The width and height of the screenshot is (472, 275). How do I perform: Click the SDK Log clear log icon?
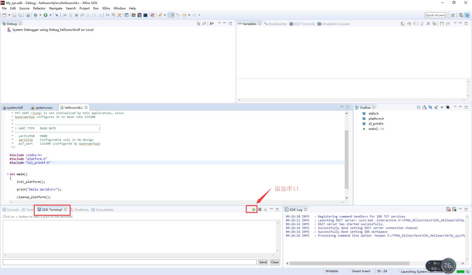[x=448, y=209]
